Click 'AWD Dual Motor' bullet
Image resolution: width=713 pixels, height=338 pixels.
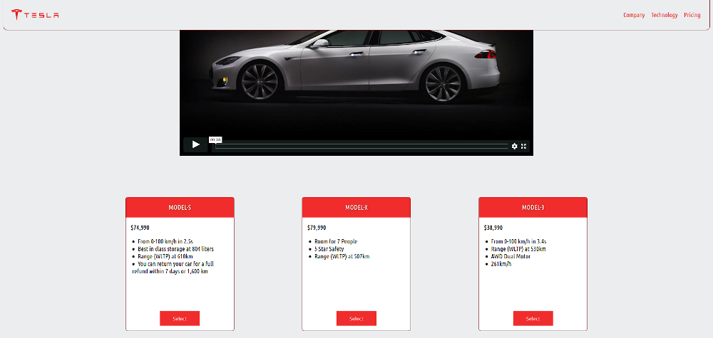[511, 256]
